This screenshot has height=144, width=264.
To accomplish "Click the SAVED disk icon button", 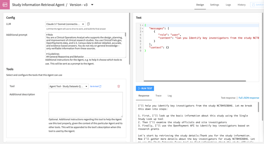I will pos(257,5).
